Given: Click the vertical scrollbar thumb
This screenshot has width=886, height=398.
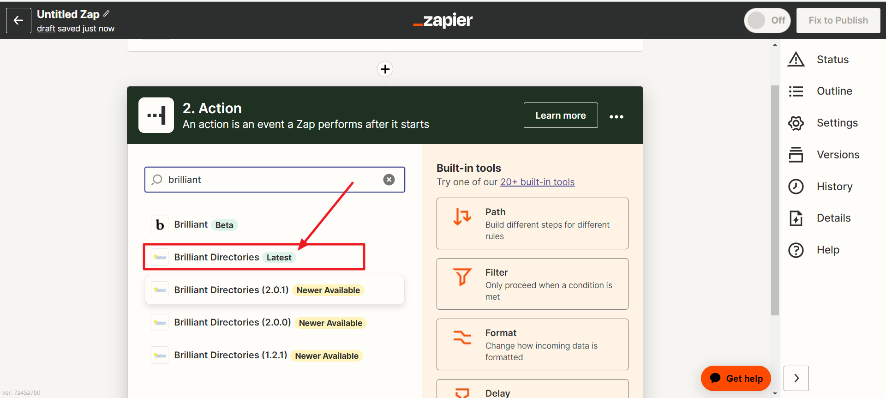Looking at the screenshot, I should 775,200.
